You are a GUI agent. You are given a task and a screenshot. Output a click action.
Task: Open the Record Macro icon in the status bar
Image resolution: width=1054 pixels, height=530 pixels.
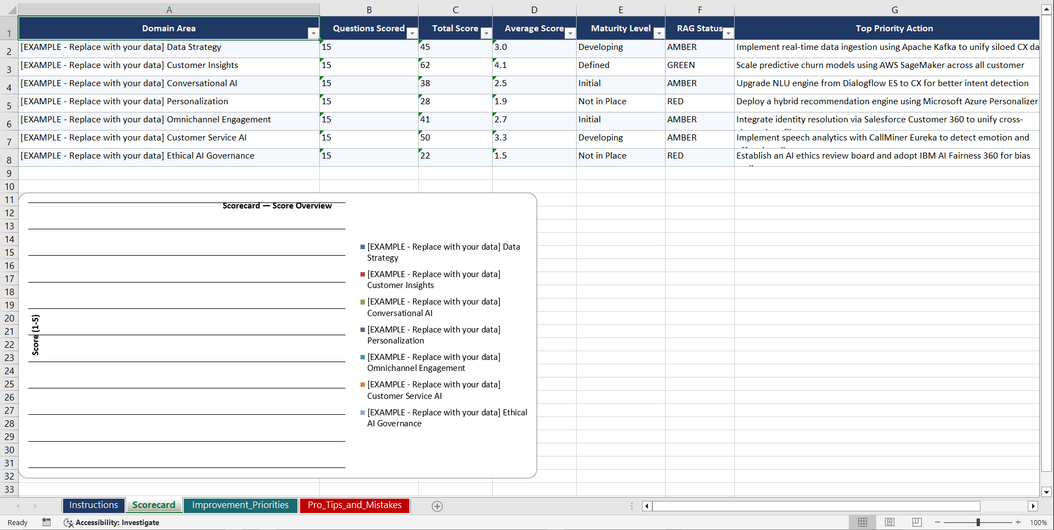[x=47, y=522]
